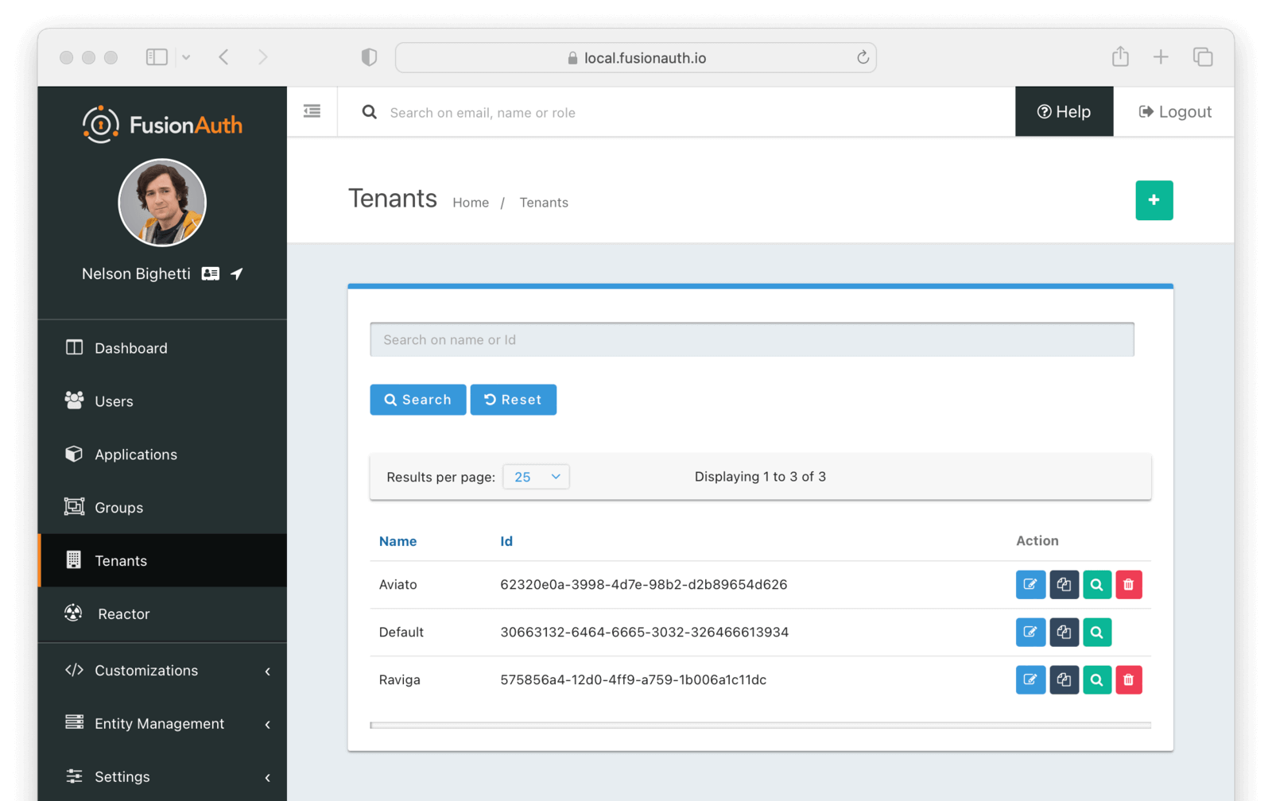Click the Raviga Id 575856a4-12d0-4ff9-a759-1b006a1c11dc
This screenshot has height=801, width=1272.
coord(634,680)
